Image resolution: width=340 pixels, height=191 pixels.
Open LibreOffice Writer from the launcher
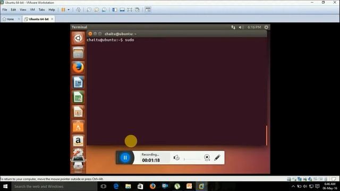coord(78,82)
